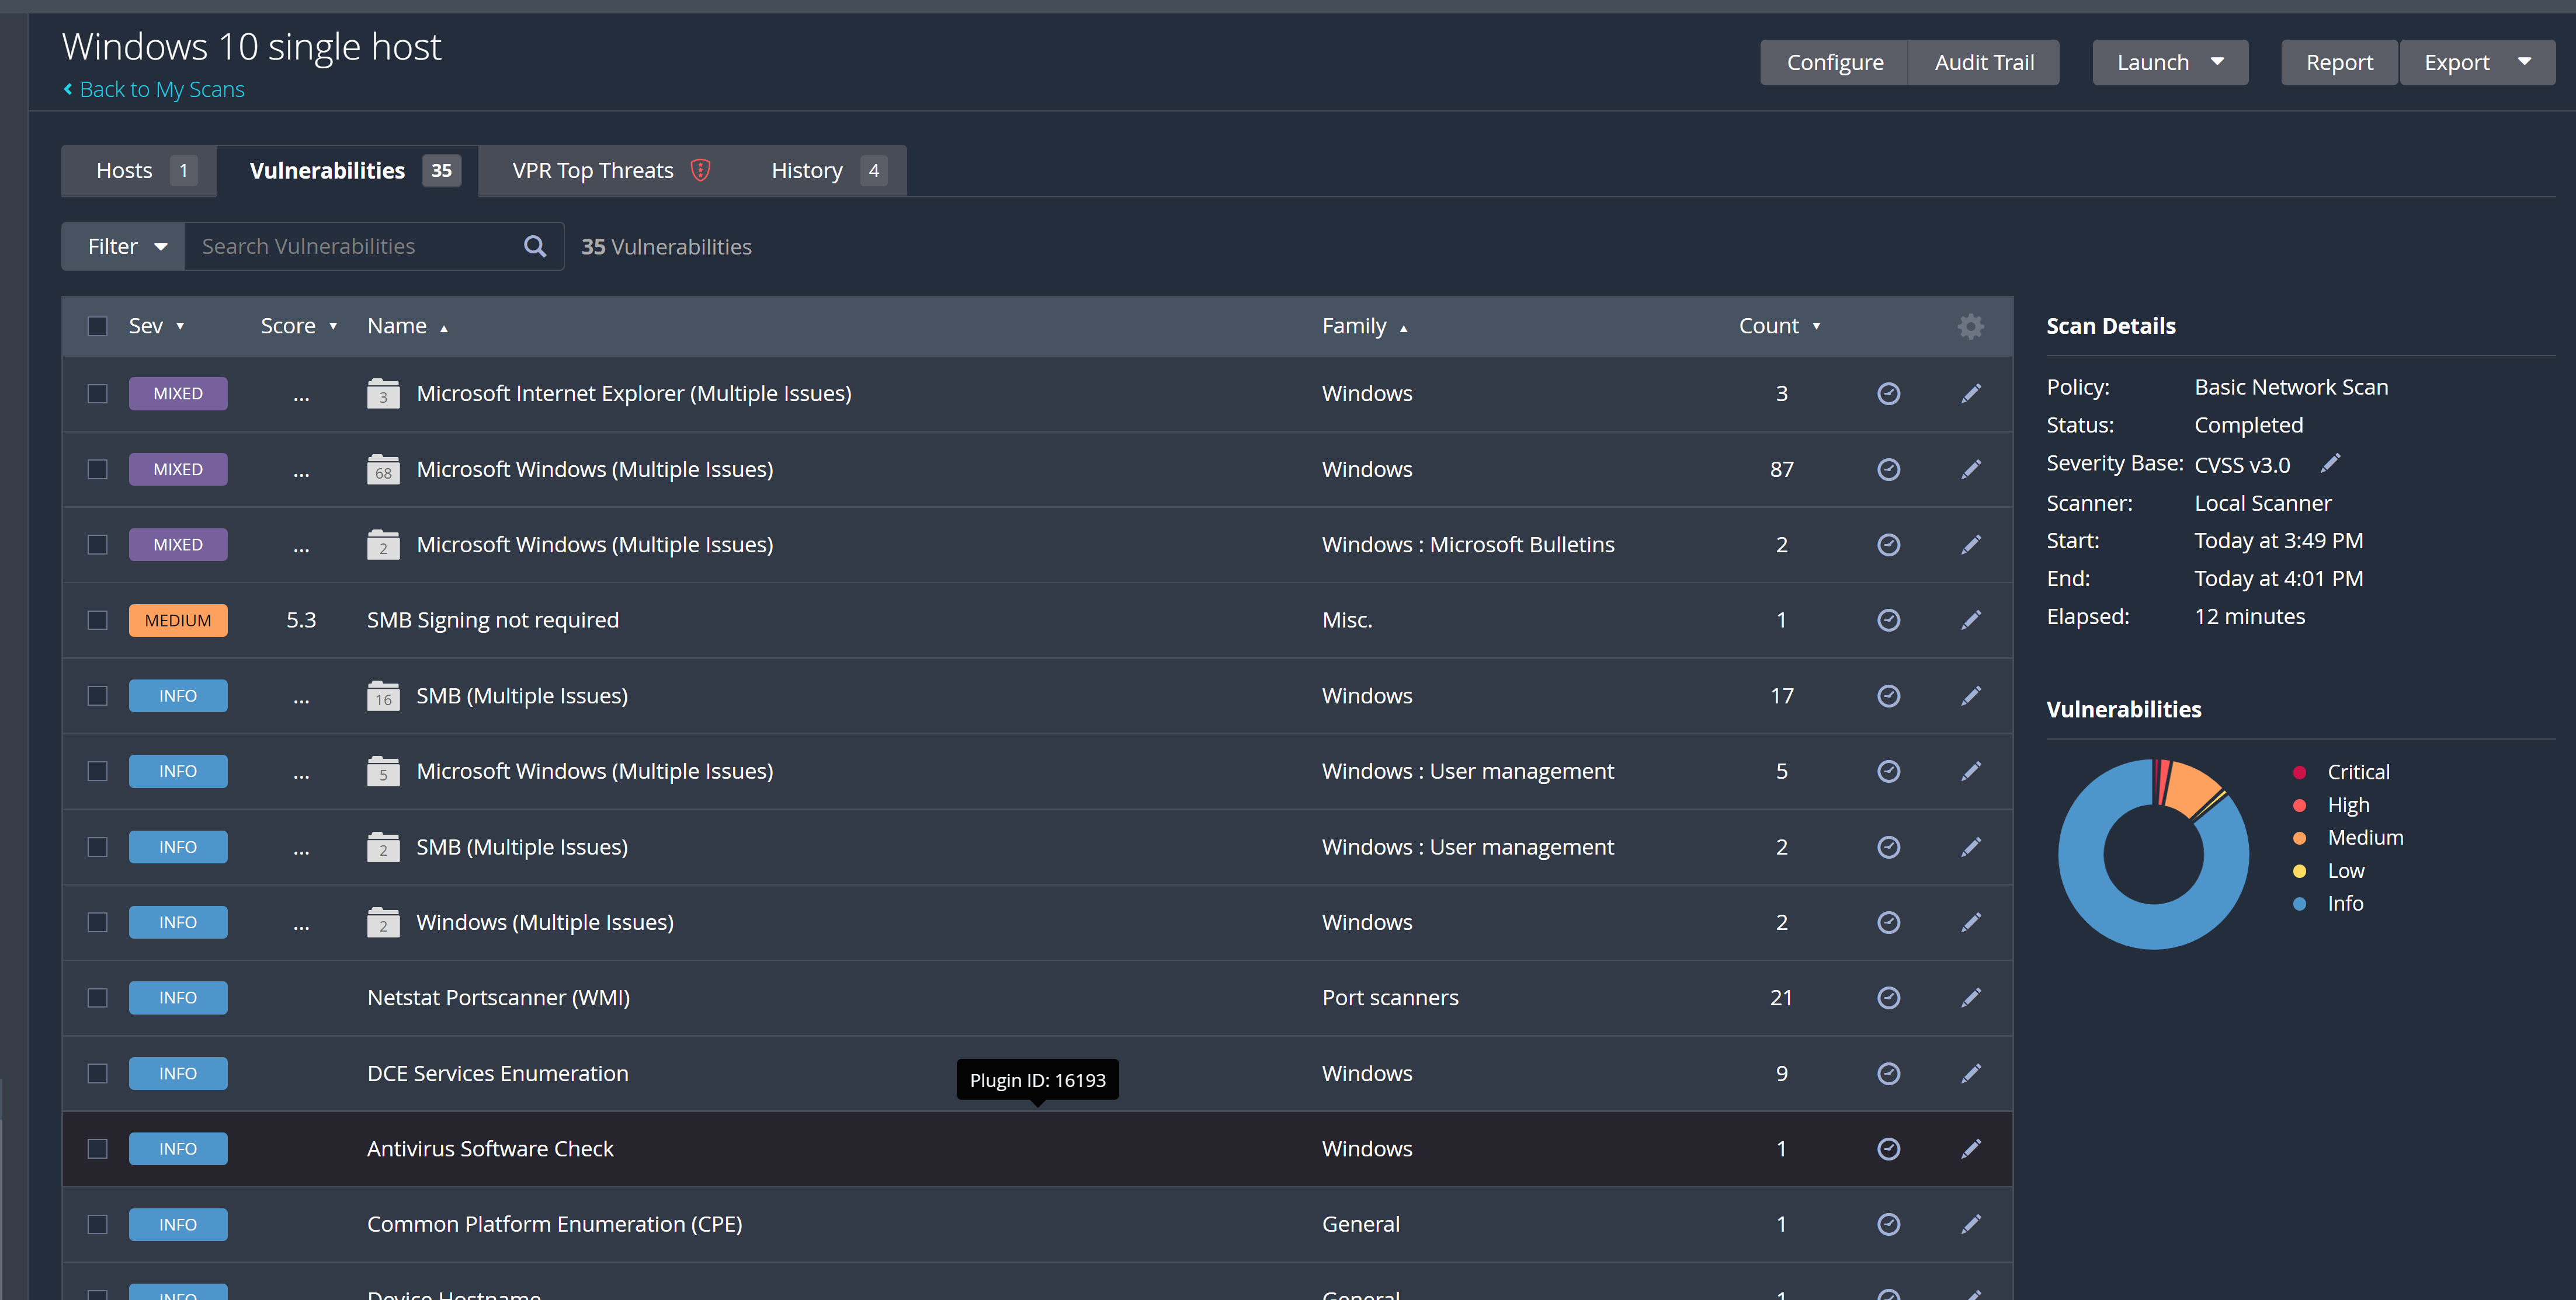Screen dimensions: 2576x1300
Task: Check the DCE Services Enumeration checkbox
Action: (x=97, y=1073)
